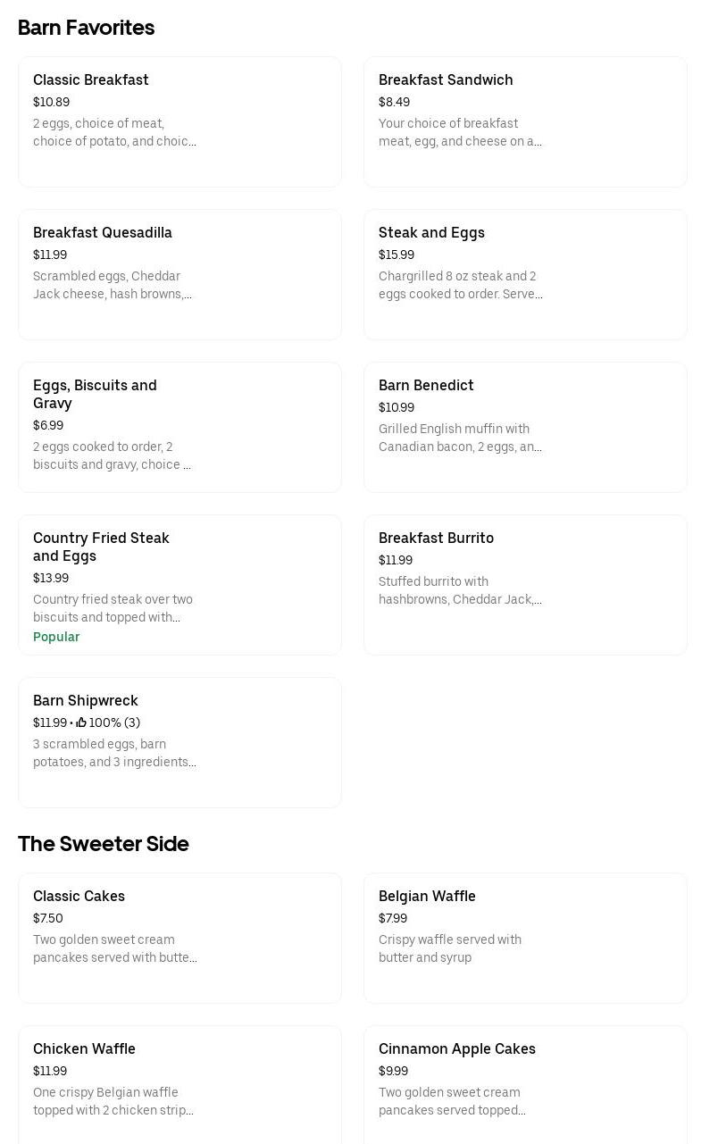Click Belgian Waffle description text
The height and width of the screenshot is (1144, 718).
(449, 948)
